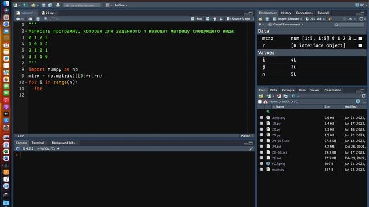Image resolution: width=369 pixels, height=207 pixels.
Task: Load workspace folder icon in Environment pane
Action: pos(261,19)
